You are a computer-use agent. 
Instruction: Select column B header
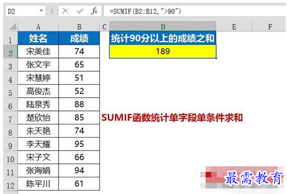coord(79,27)
